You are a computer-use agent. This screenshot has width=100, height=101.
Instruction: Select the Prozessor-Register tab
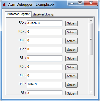click(18, 14)
